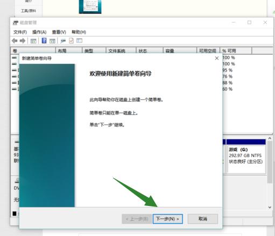Click the disk pane scrollbar up arrow

(270, 138)
